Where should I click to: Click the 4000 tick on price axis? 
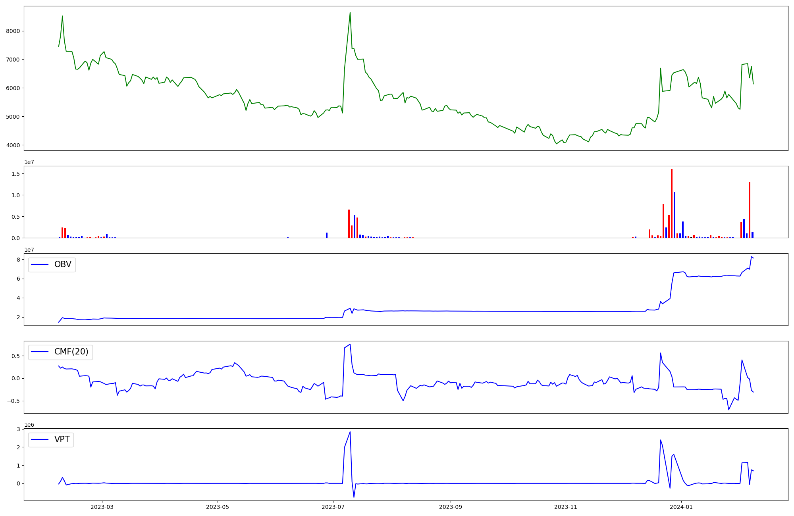[x=13, y=145]
